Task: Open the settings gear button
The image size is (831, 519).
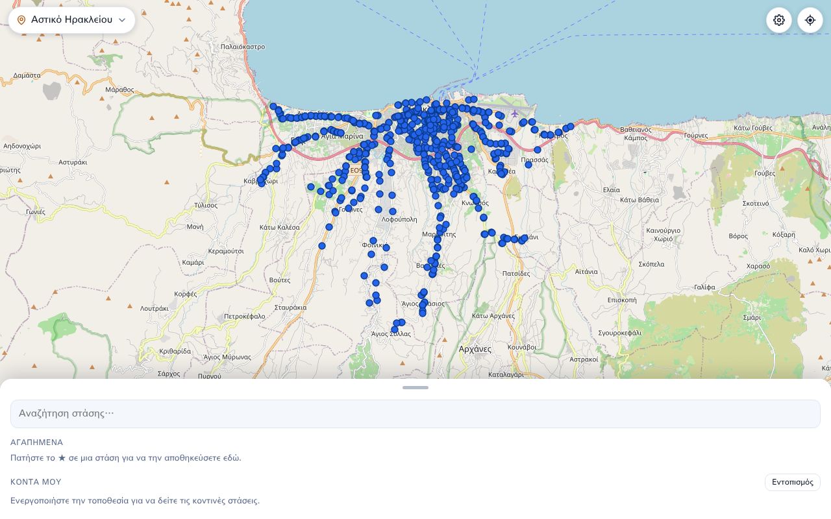Action: point(779,20)
